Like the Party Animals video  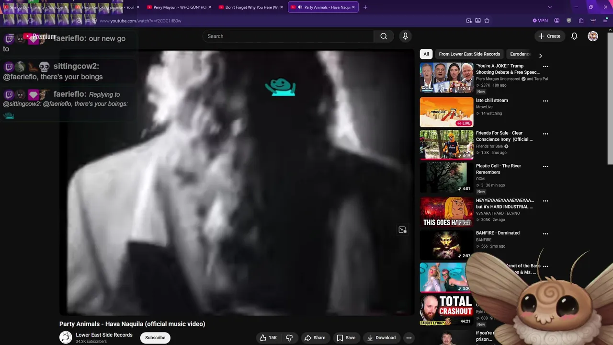pos(268,338)
